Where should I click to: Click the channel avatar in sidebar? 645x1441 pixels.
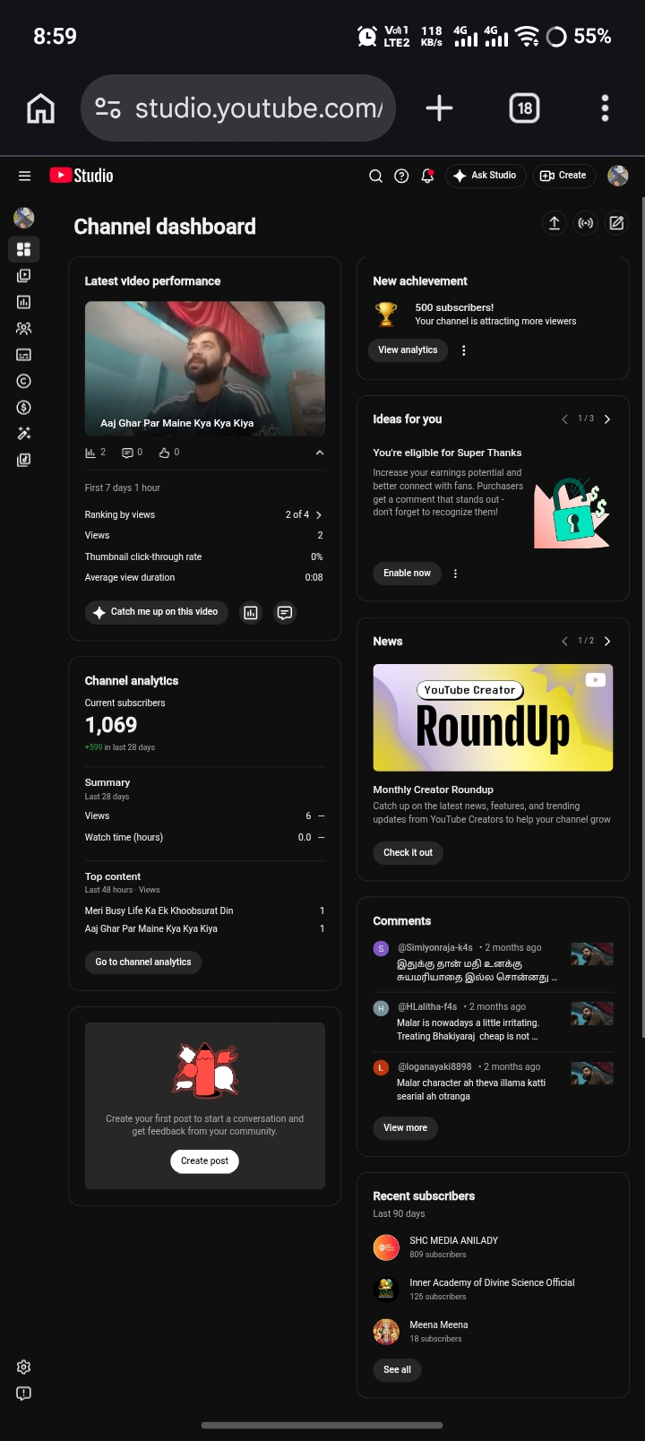coord(24,217)
